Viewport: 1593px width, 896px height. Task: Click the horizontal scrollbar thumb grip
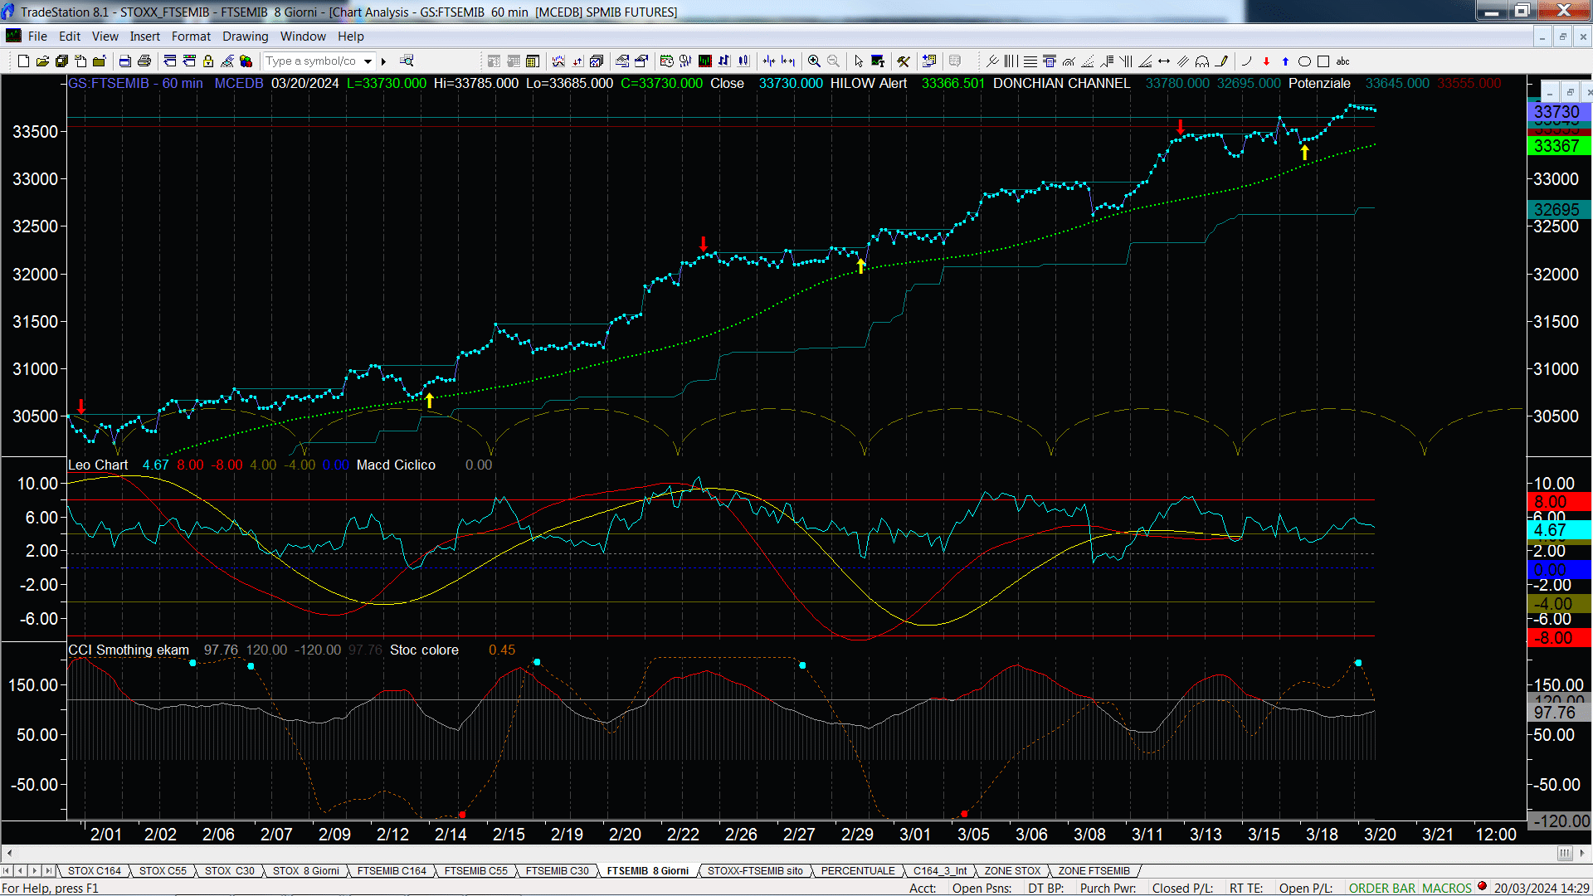[1565, 853]
